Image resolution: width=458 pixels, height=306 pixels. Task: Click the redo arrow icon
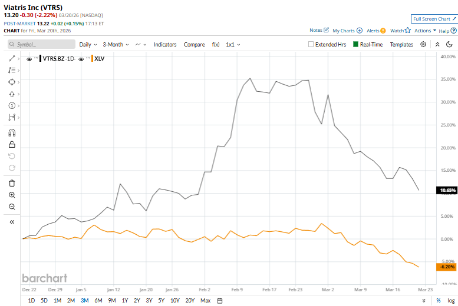(x=12, y=168)
